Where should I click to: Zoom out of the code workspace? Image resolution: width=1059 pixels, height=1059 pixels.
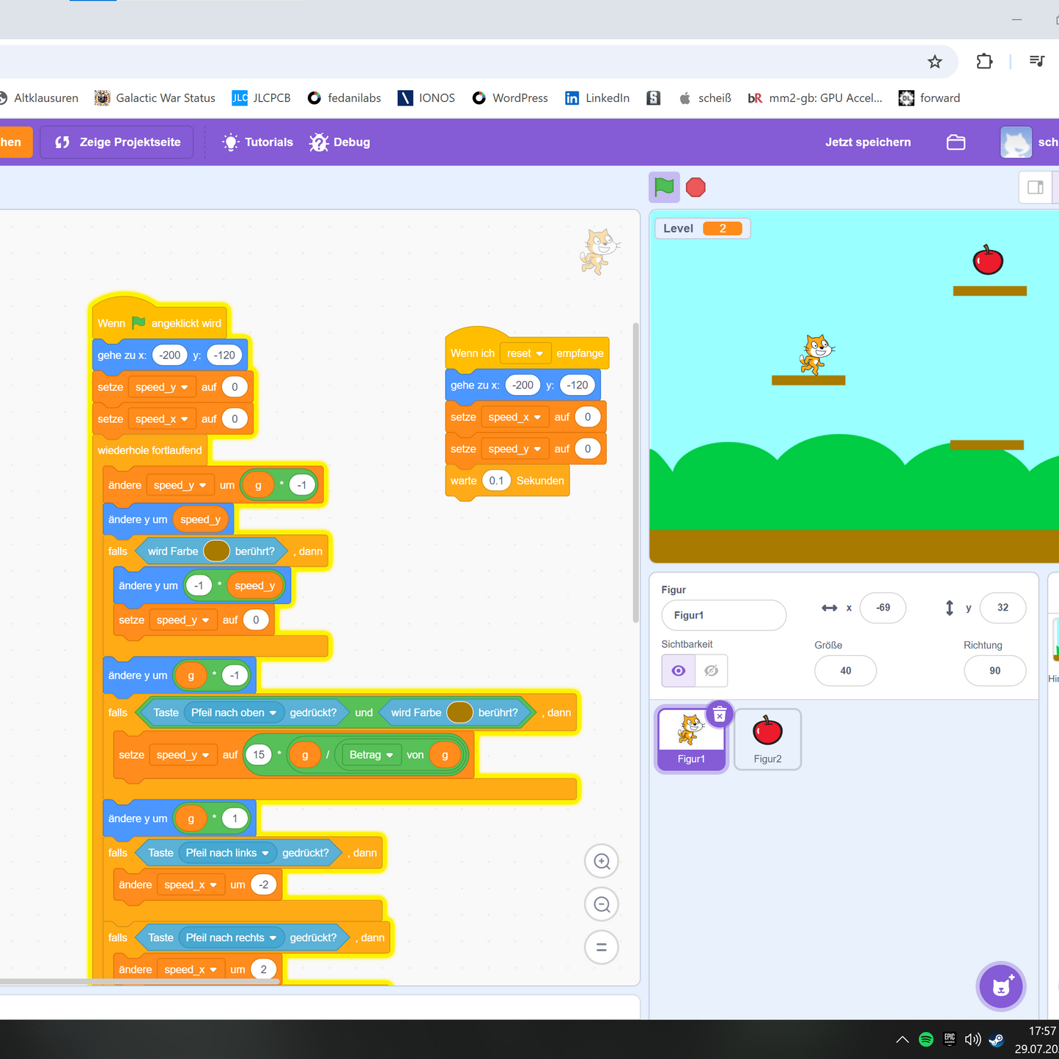pyautogui.click(x=601, y=904)
